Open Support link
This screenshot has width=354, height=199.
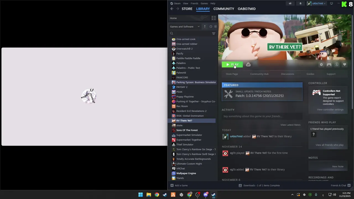(331, 74)
